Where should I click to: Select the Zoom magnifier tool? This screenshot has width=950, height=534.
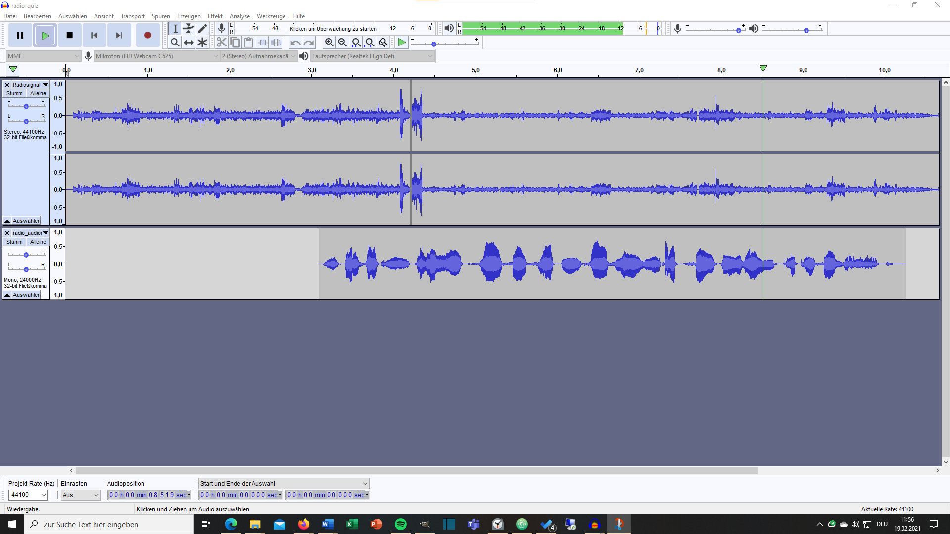coord(175,43)
